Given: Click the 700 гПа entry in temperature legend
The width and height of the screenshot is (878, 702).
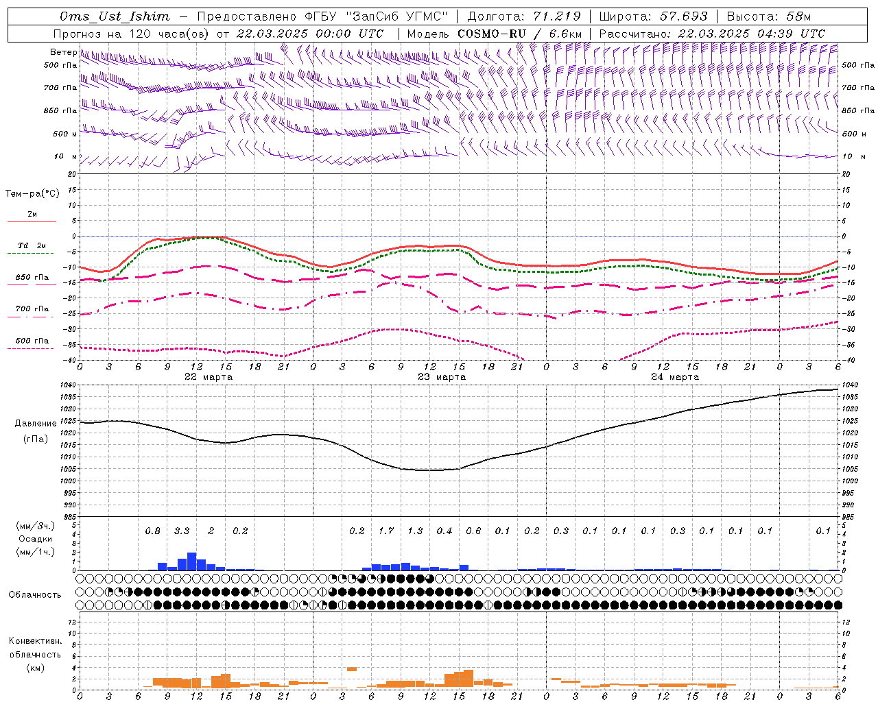Looking at the screenshot, I should point(32,309).
